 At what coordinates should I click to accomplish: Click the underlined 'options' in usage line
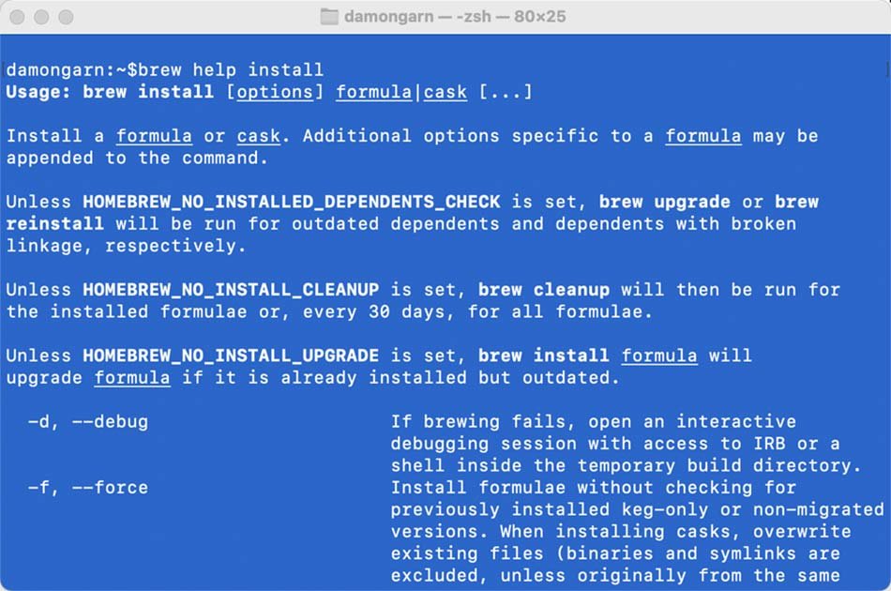click(275, 92)
